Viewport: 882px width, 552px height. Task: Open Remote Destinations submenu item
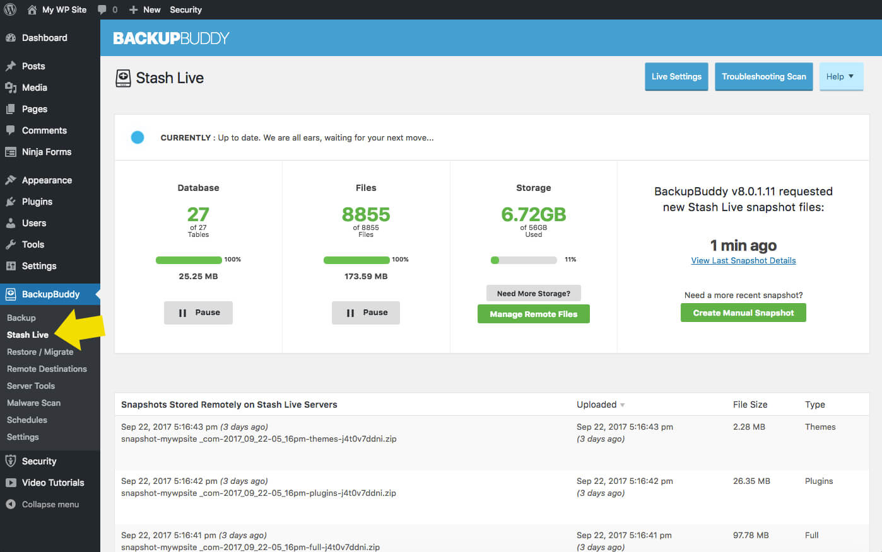47,369
